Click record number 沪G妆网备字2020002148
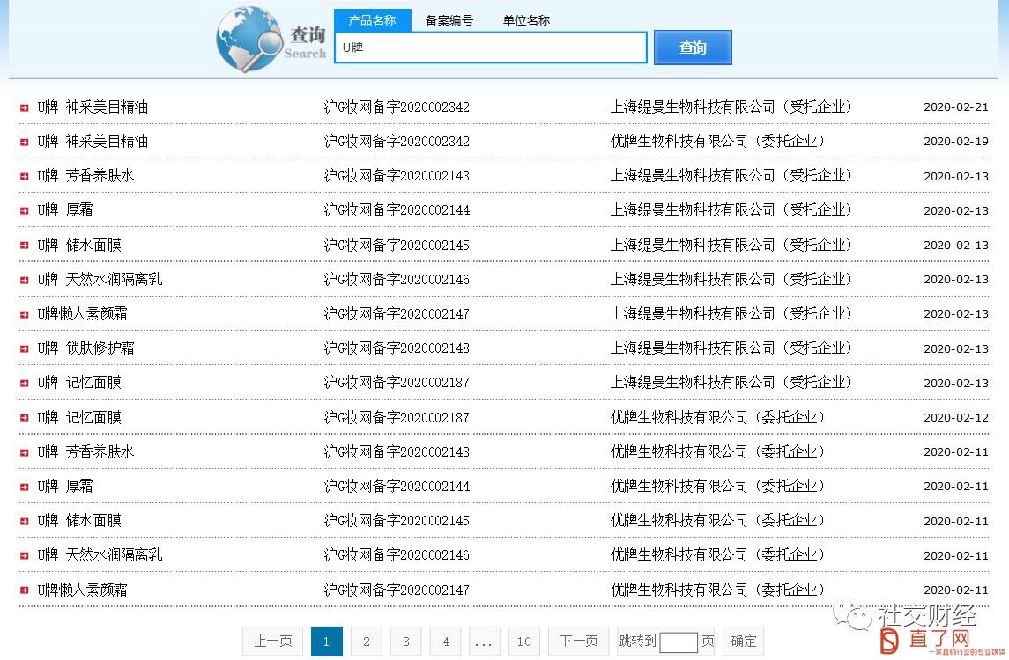 click(x=397, y=348)
